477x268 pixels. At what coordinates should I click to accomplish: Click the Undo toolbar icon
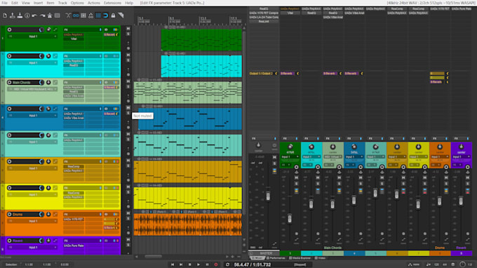(x=34, y=15)
